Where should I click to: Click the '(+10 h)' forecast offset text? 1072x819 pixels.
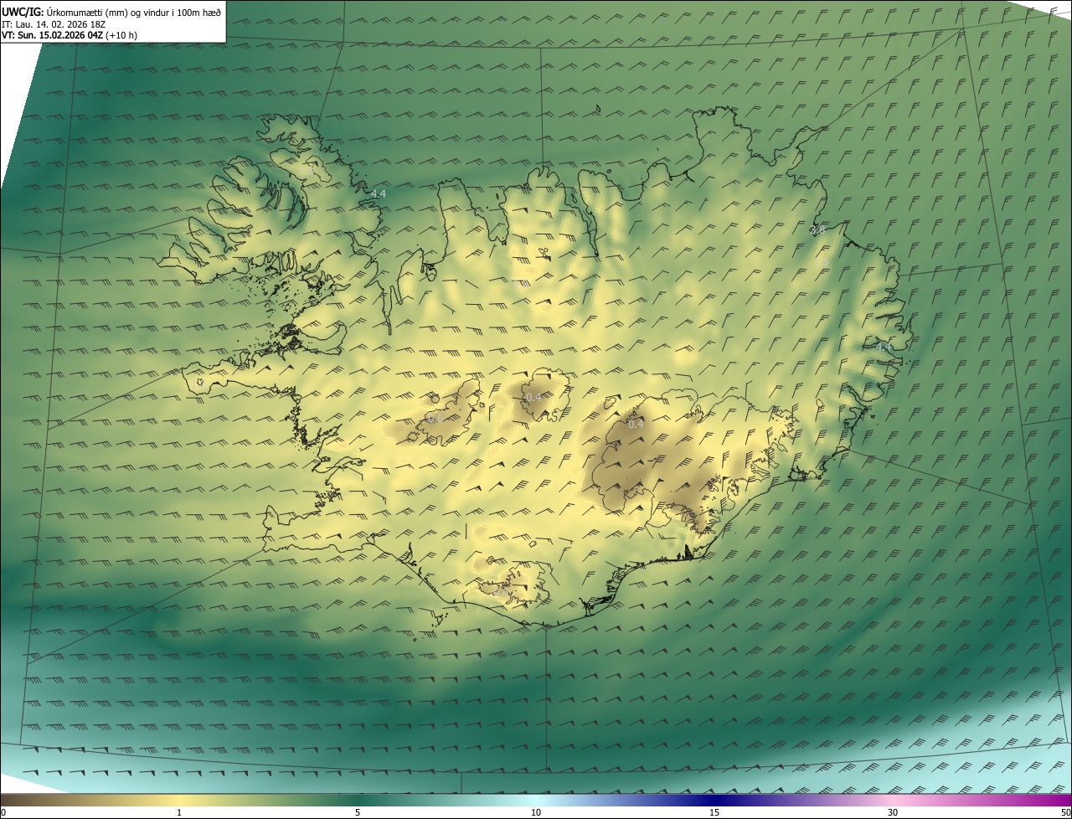point(122,35)
